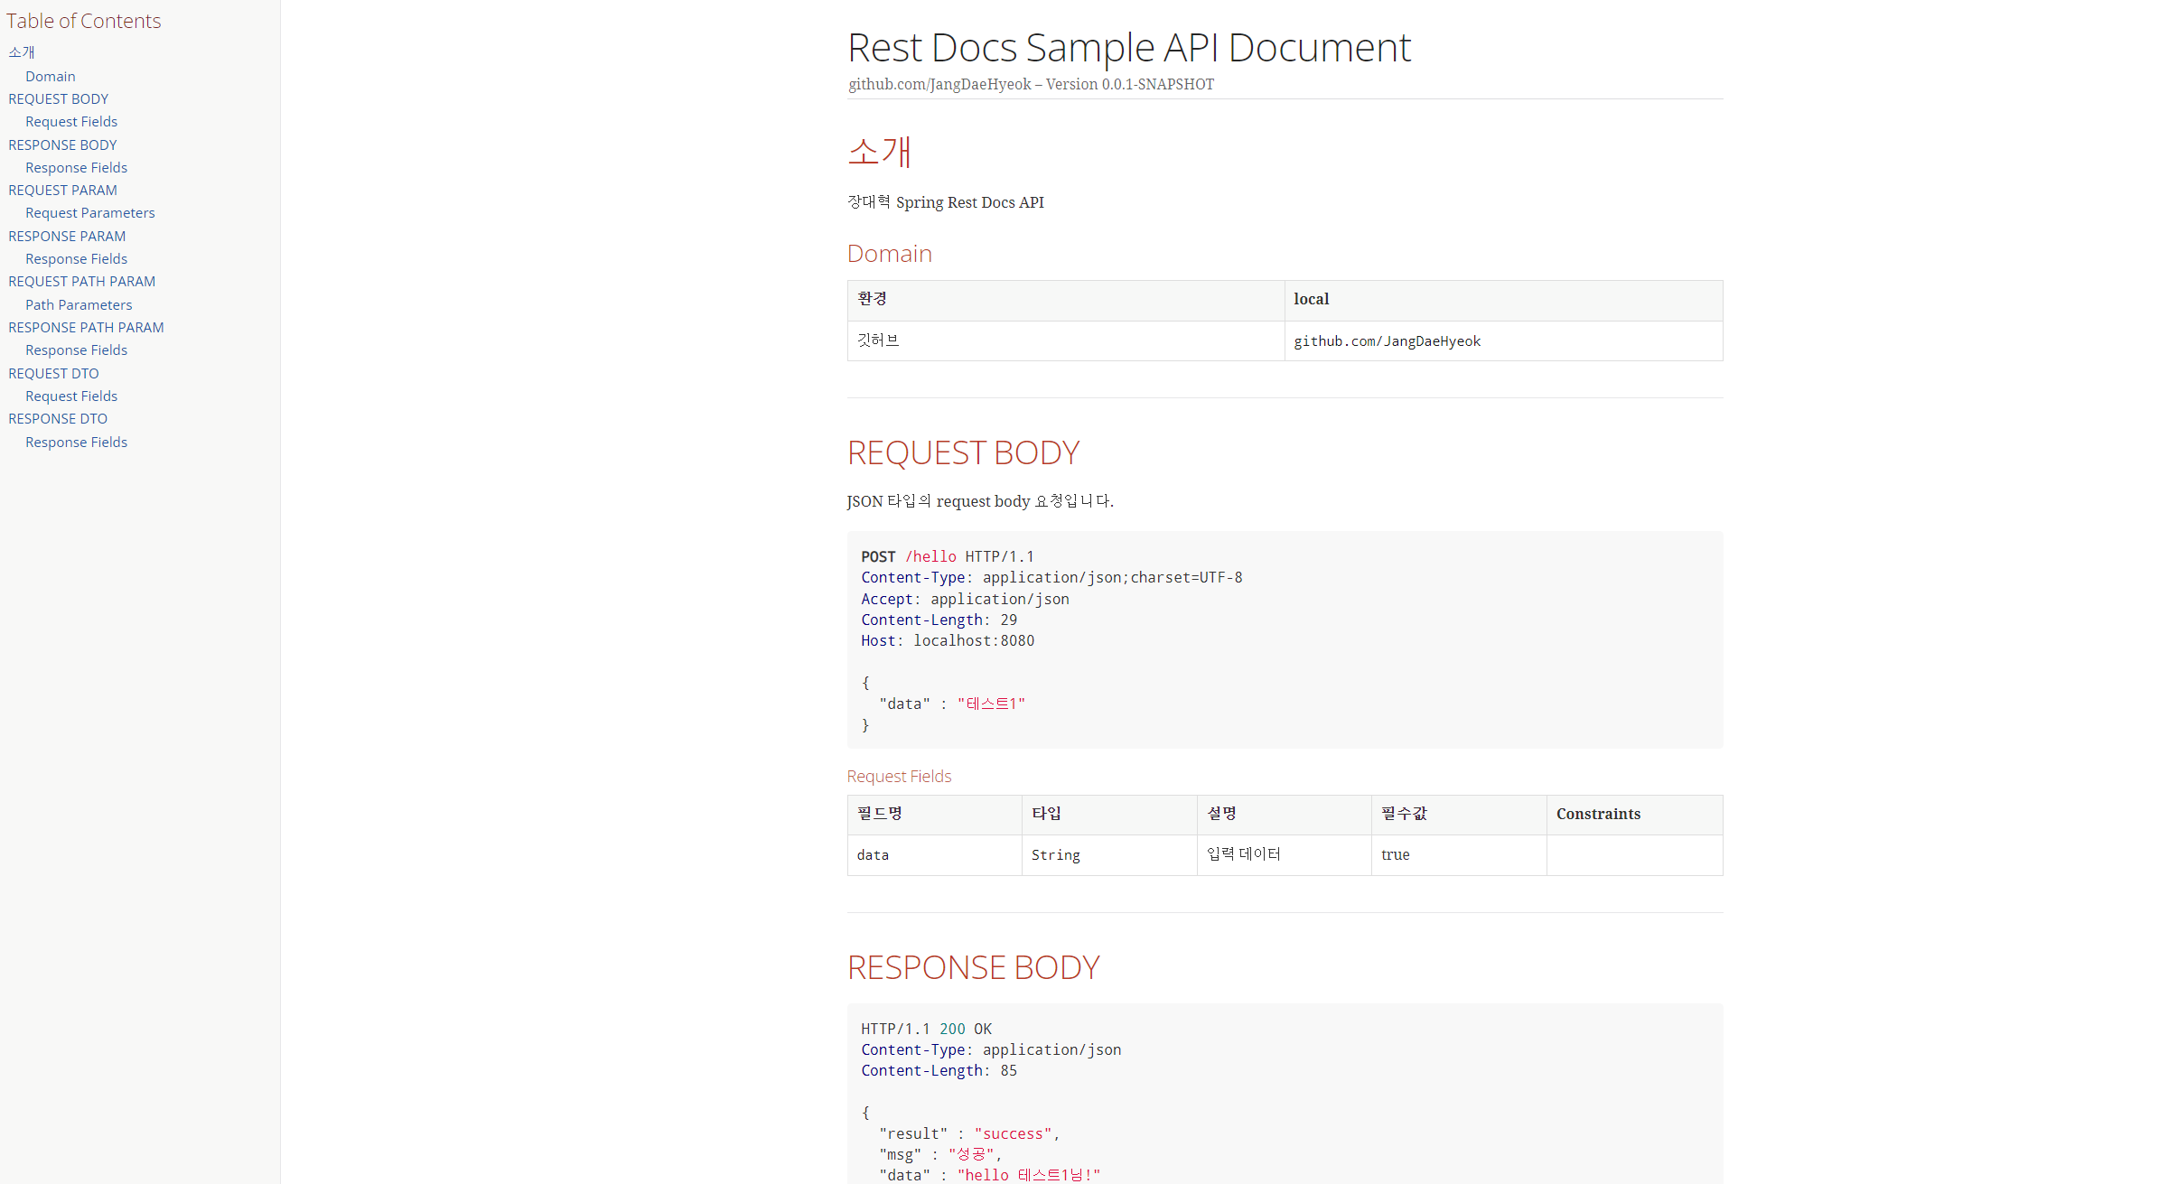Open RESPONSE DTO from Table of Contents
The image size is (2168, 1184).
(x=58, y=418)
